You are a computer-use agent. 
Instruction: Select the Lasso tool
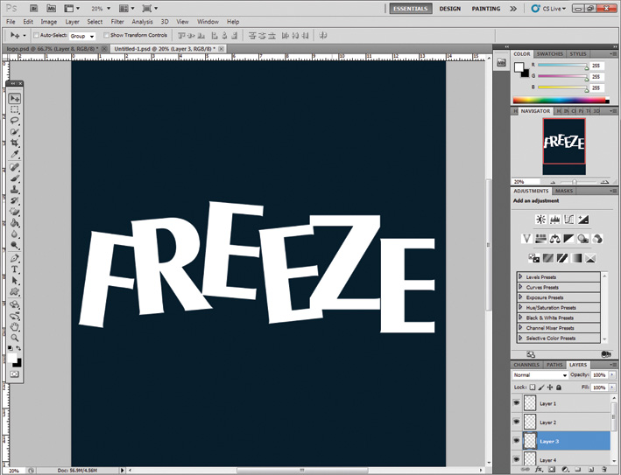(15, 120)
